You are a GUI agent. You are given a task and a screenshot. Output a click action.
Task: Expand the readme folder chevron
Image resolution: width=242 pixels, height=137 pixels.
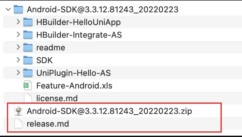click(x=18, y=48)
